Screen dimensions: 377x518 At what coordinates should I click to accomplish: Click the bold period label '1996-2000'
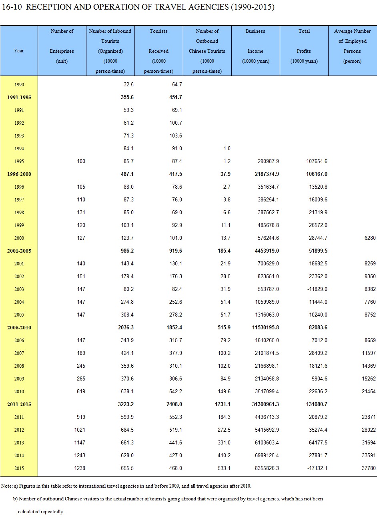click(x=19, y=174)
